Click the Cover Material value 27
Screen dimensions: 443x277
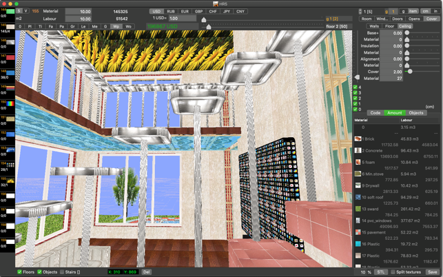click(391, 79)
